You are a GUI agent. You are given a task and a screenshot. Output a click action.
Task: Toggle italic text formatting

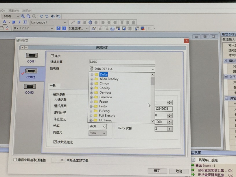click(x=19, y=22)
